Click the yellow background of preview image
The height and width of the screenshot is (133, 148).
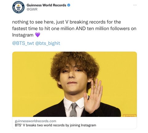31,83
